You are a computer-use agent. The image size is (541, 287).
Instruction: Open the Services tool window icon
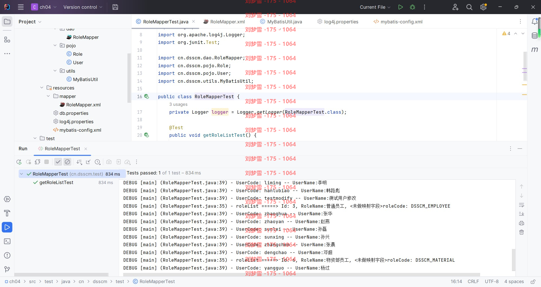point(7,199)
